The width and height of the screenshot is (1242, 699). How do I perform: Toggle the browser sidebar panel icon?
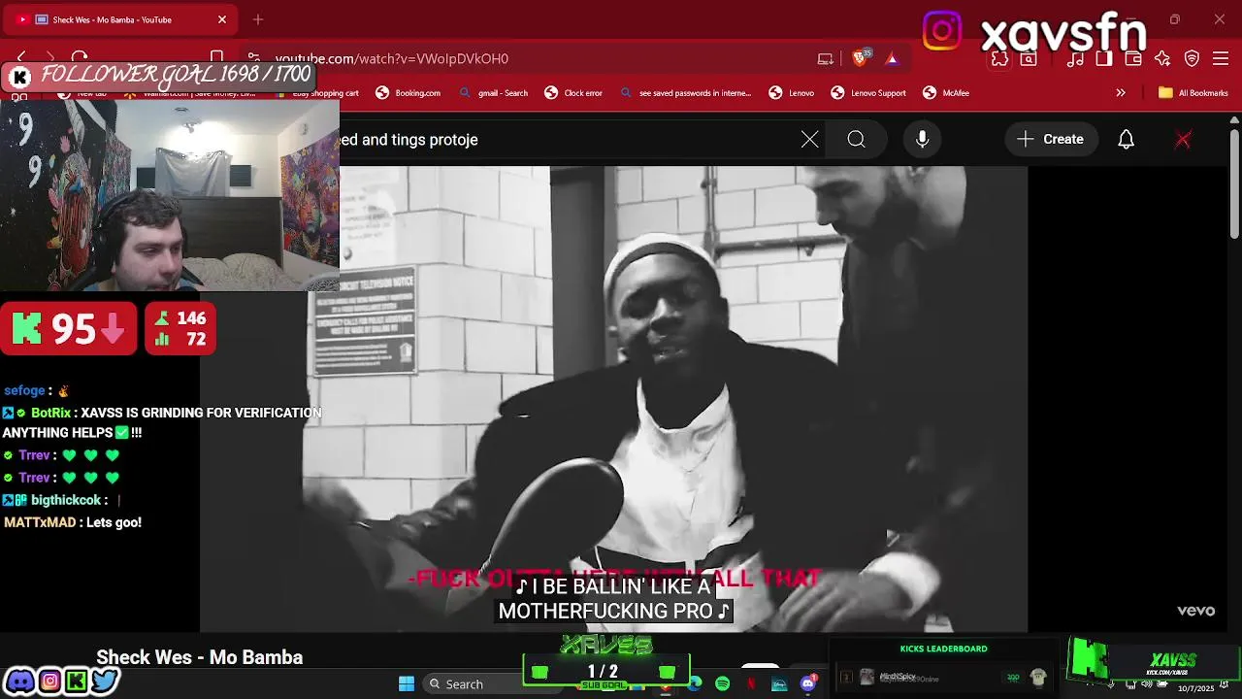1104,58
